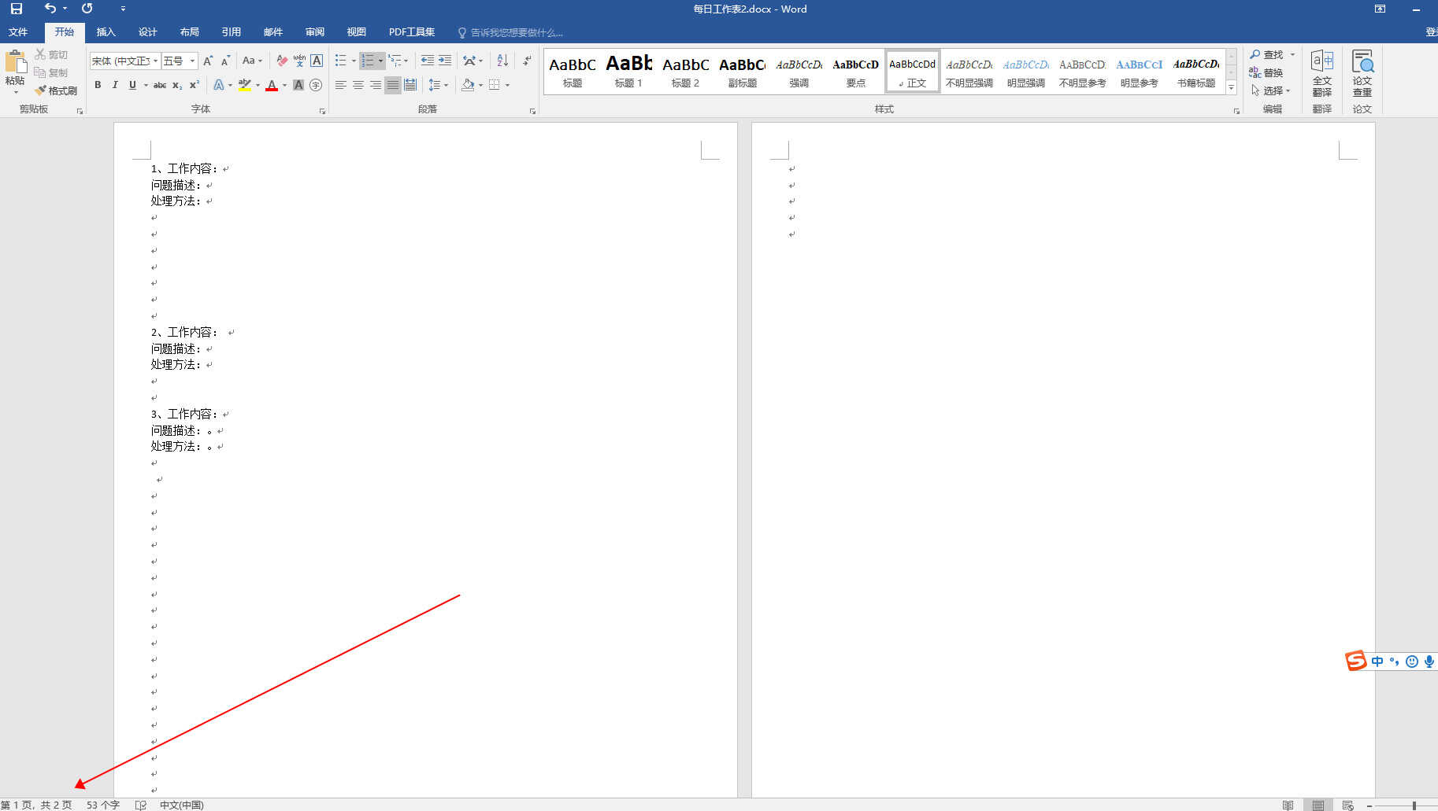Switch to the 审阅 (Review) tab

(315, 32)
